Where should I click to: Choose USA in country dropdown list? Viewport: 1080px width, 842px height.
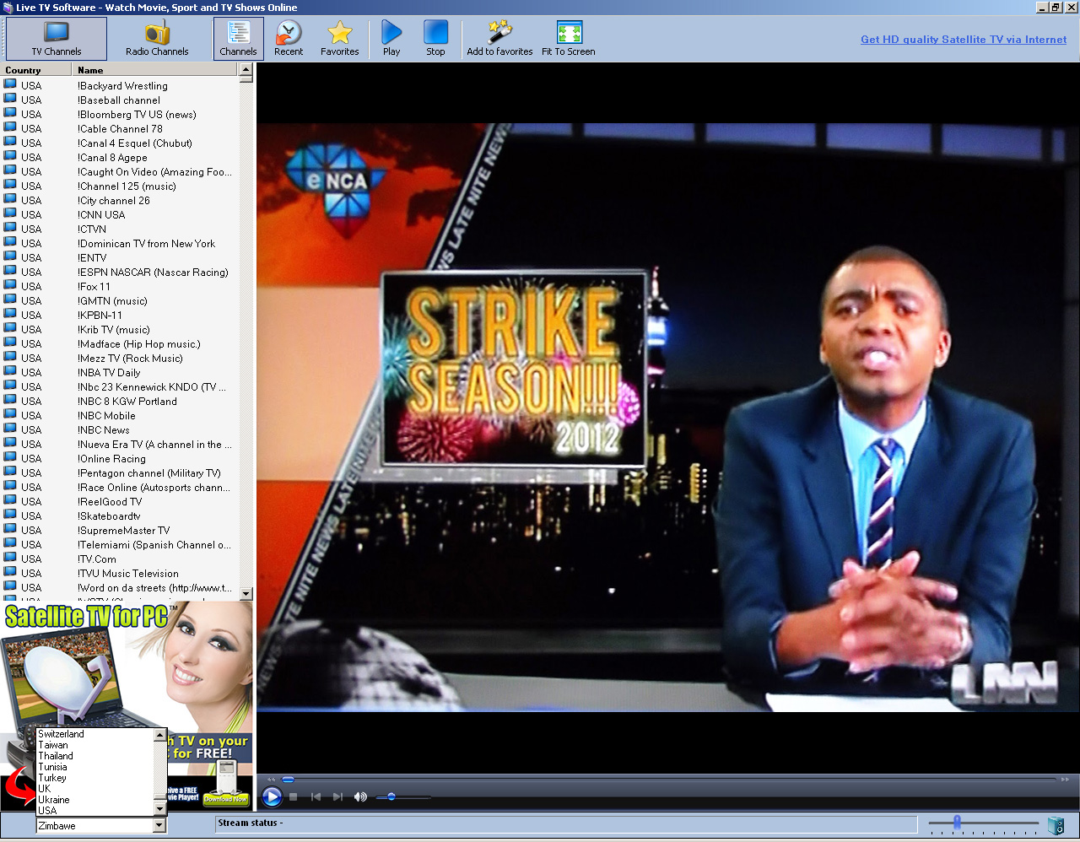tap(94, 811)
